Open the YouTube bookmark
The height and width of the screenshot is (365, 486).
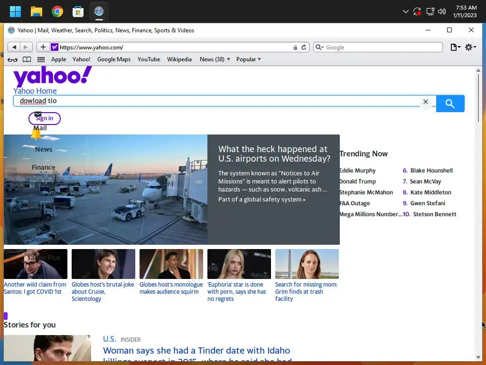[x=149, y=59]
